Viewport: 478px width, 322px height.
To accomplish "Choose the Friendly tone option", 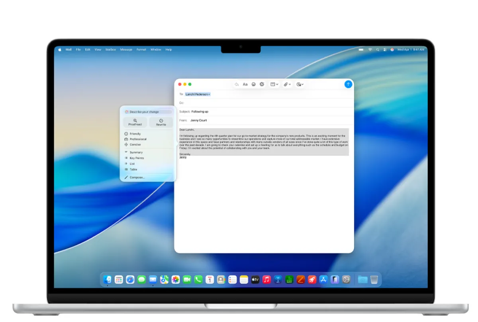I will pyautogui.click(x=133, y=134).
